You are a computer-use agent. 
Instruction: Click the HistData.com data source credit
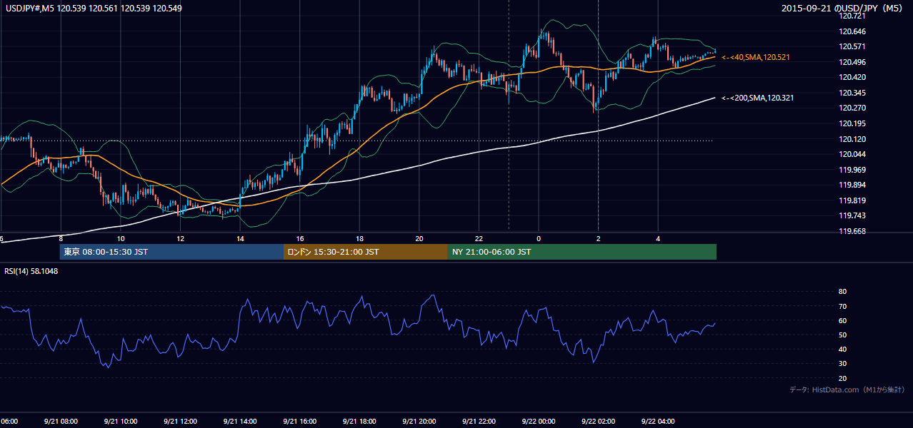tap(847, 389)
